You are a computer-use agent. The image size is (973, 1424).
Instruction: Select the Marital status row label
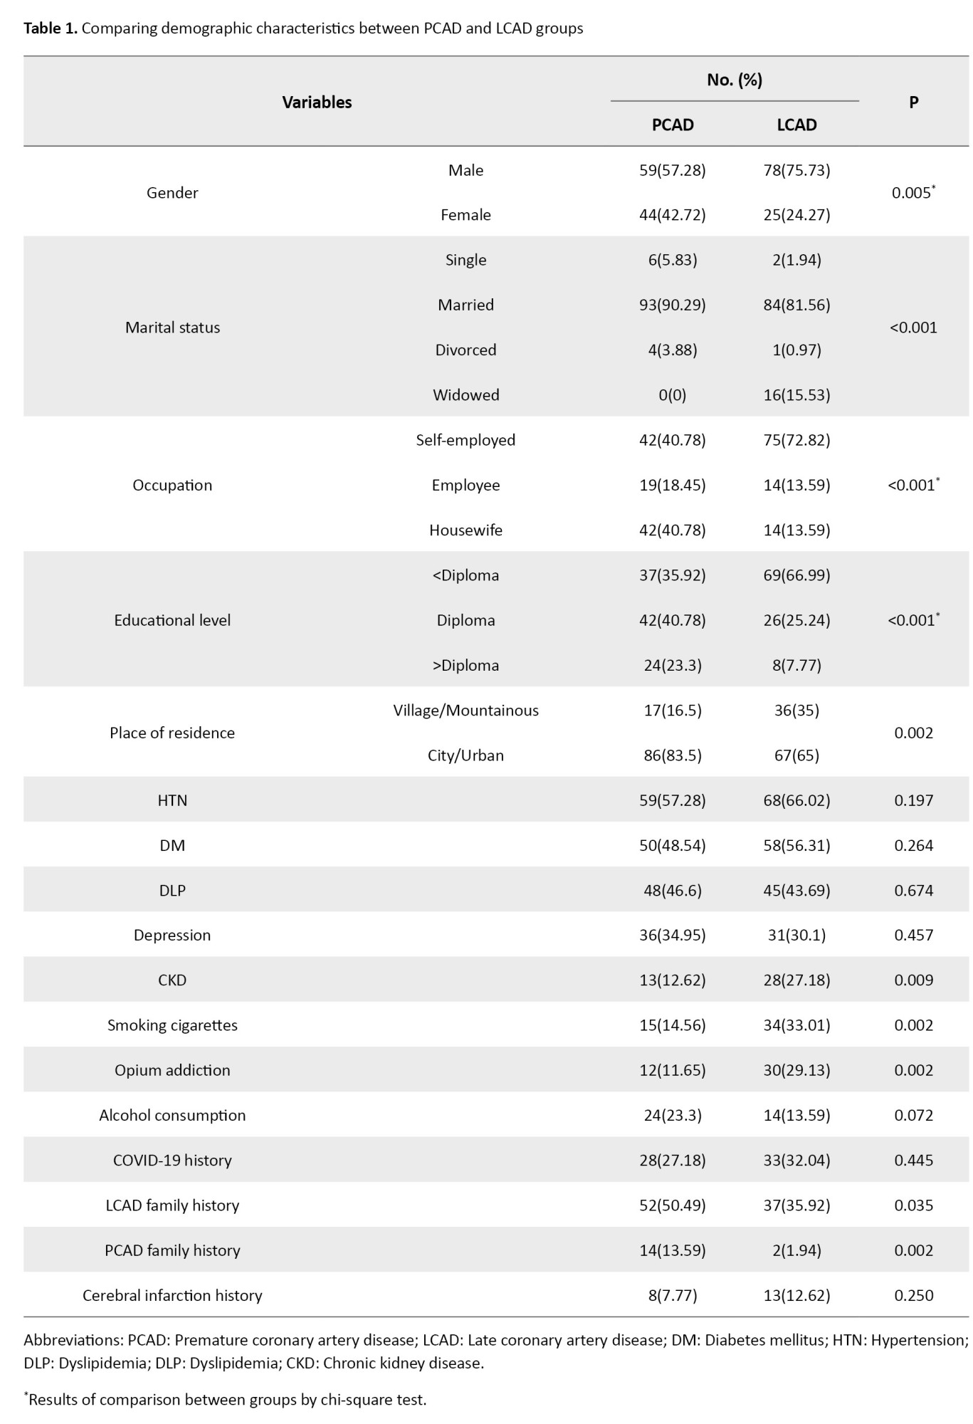coord(172,328)
